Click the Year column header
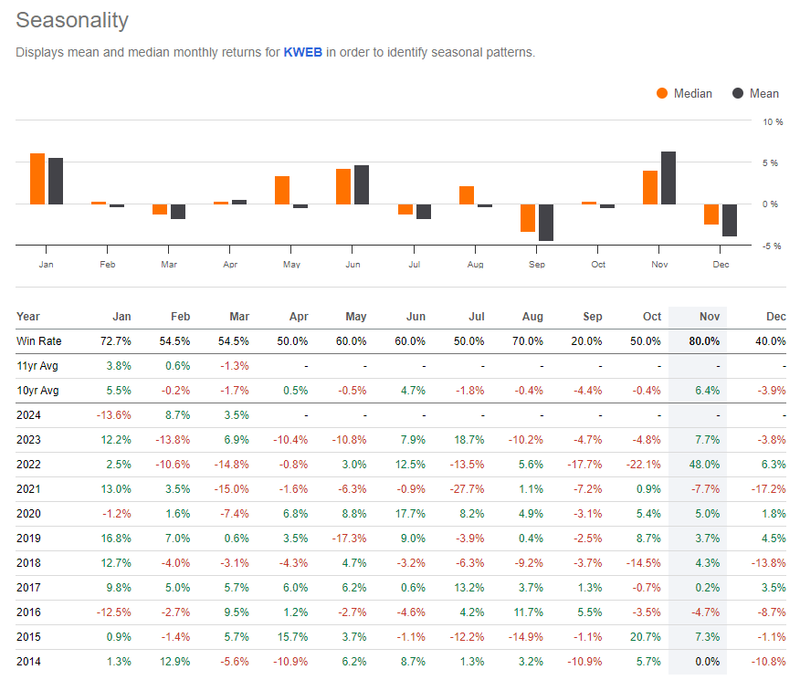800x680 pixels. pos(28,317)
